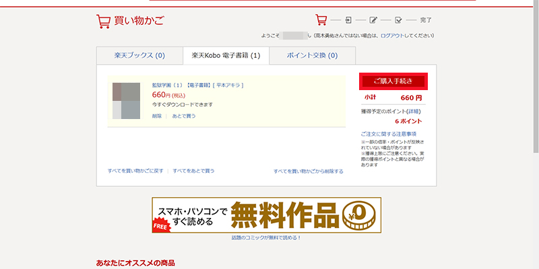Image resolution: width=539 pixels, height=269 pixels.
Task: Click the 平本アキラ author link
Action: pyautogui.click(x=229, y=85)
